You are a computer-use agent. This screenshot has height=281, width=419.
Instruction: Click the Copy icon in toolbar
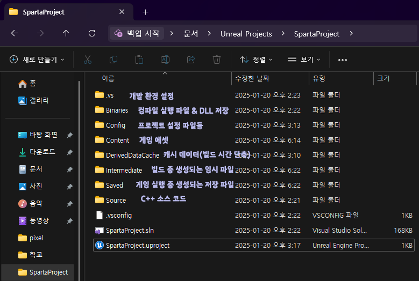pos(113,60)
